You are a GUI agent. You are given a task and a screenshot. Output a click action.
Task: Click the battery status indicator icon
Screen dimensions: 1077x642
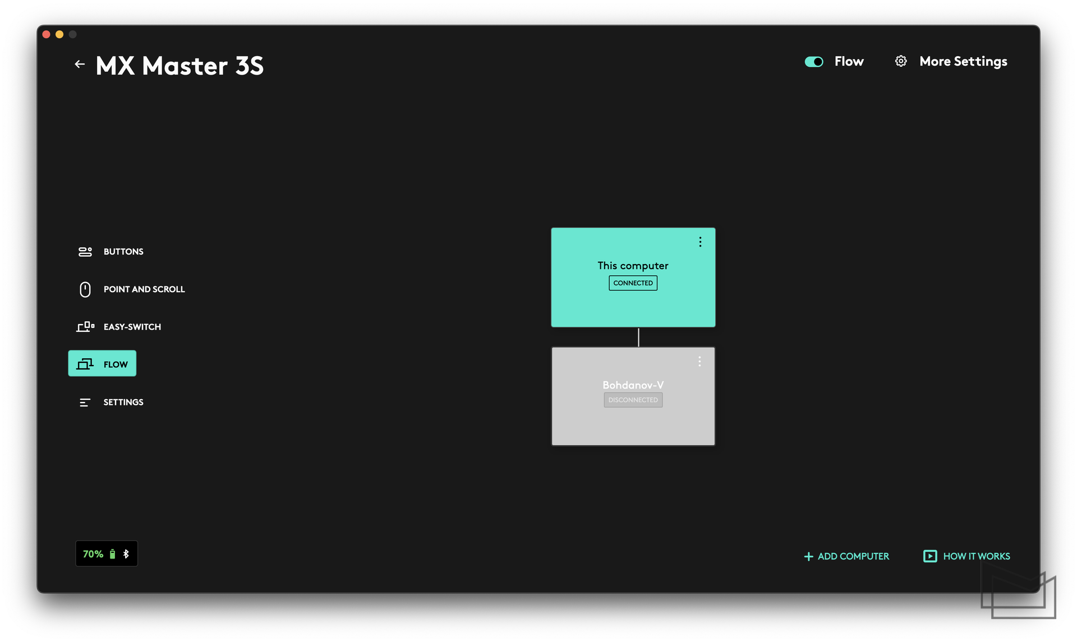coord(112,553)
